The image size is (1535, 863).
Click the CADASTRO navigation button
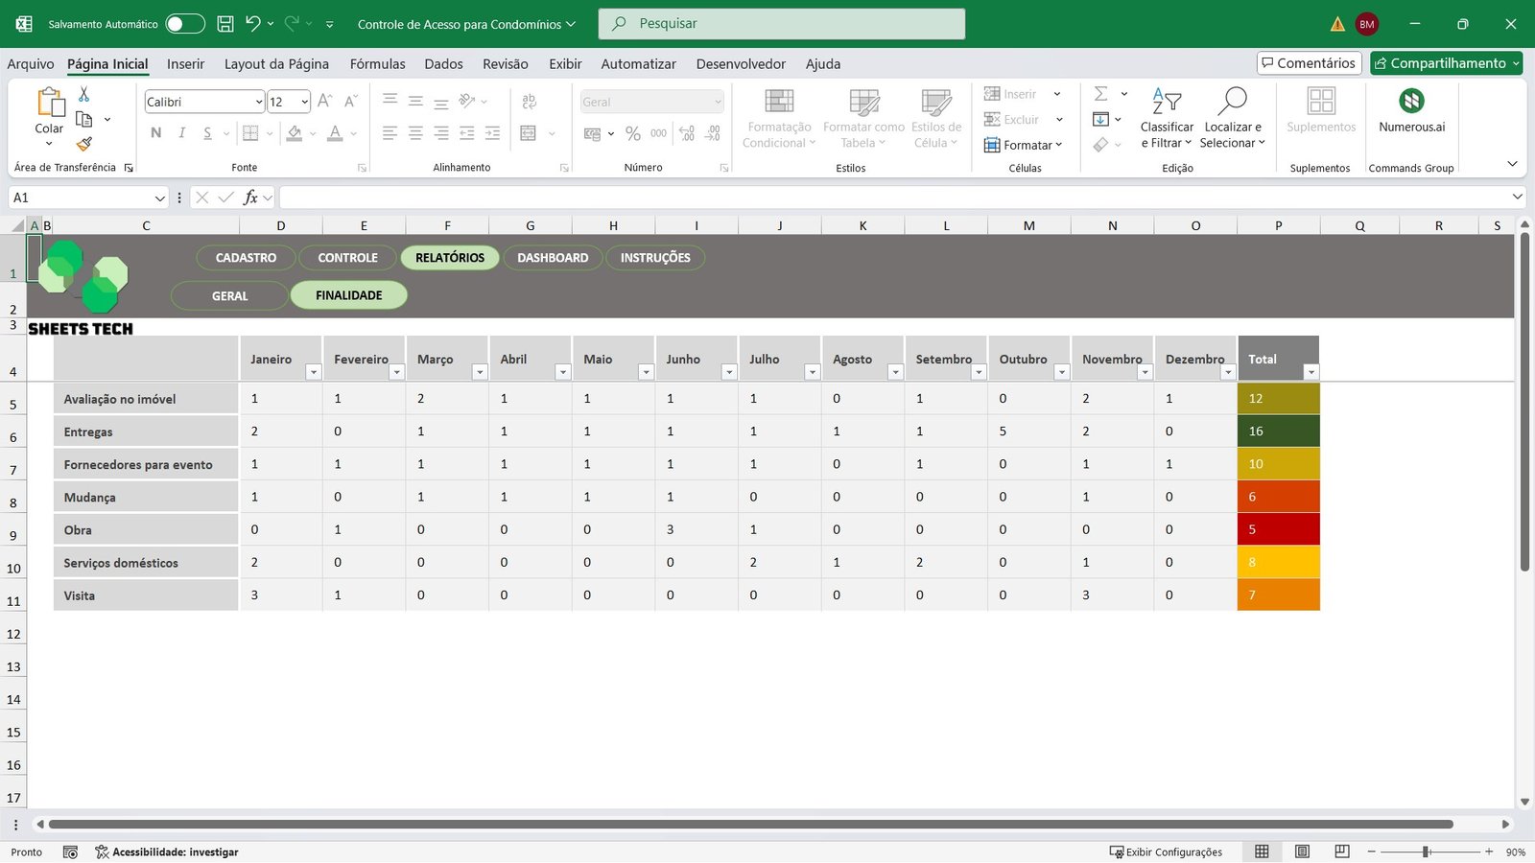pyautogui.click(x=246, y=258)
